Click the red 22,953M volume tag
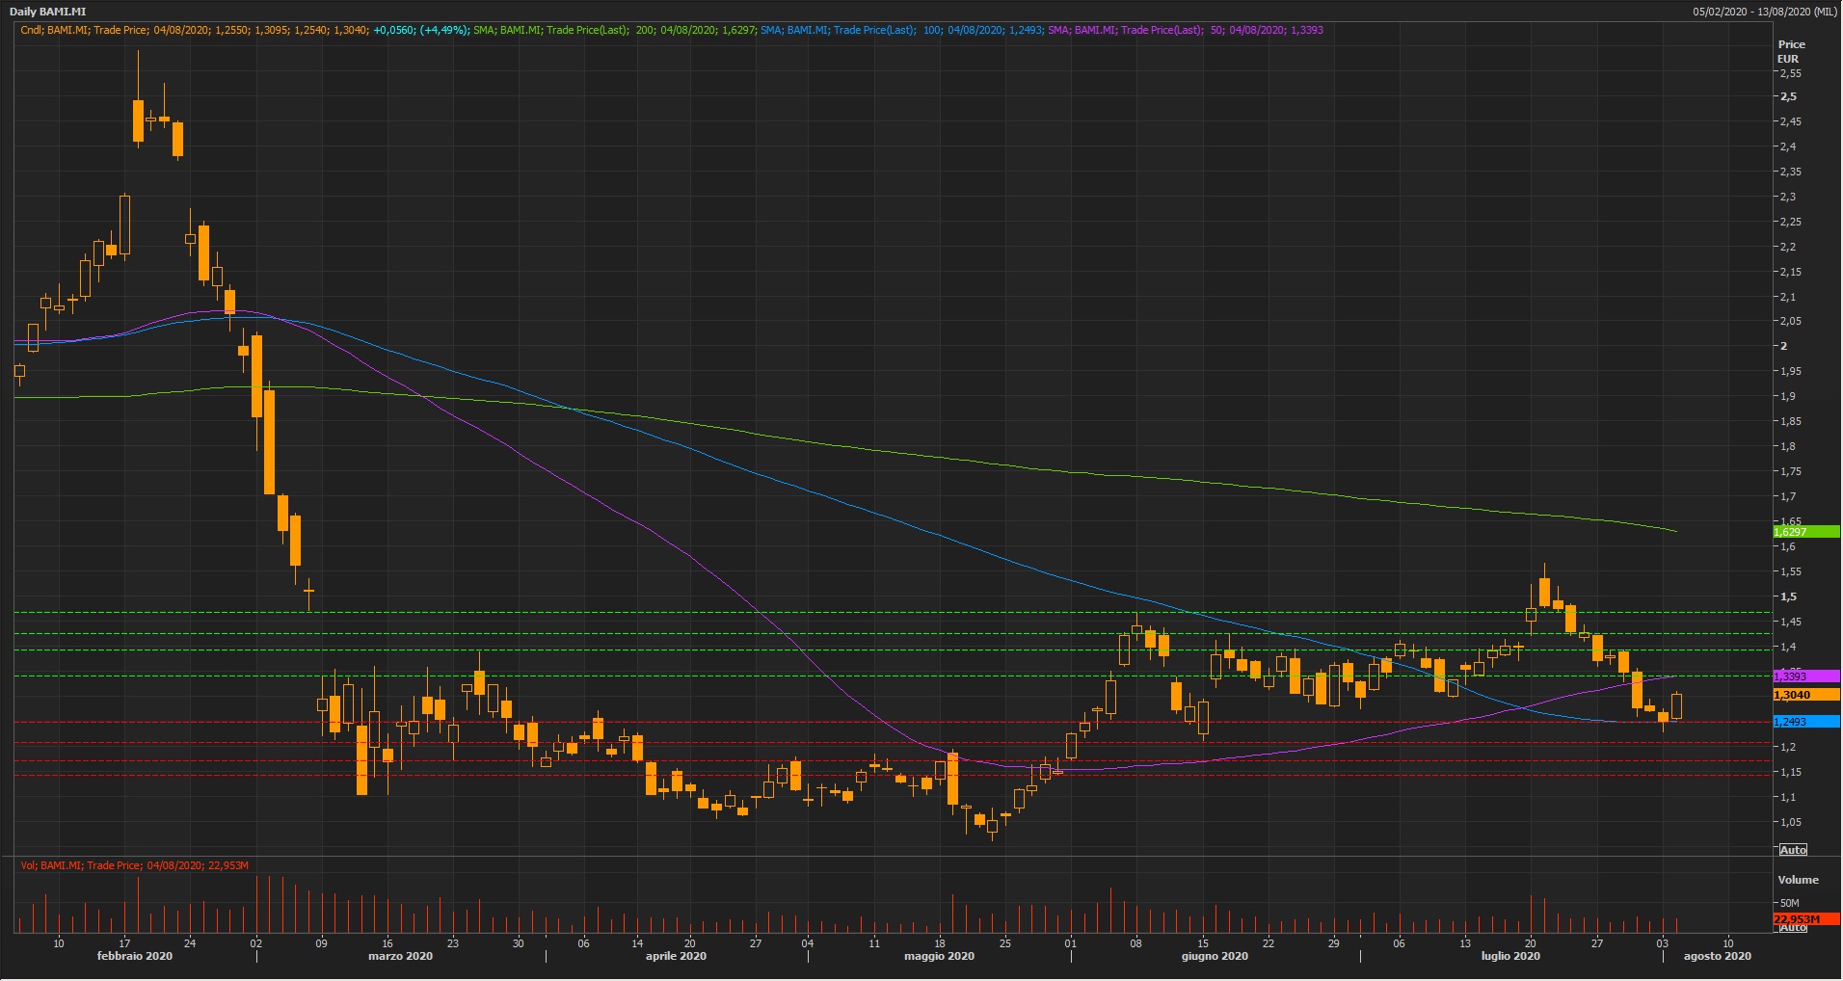The image size is (1843, 981). (x=1805, y=919)
